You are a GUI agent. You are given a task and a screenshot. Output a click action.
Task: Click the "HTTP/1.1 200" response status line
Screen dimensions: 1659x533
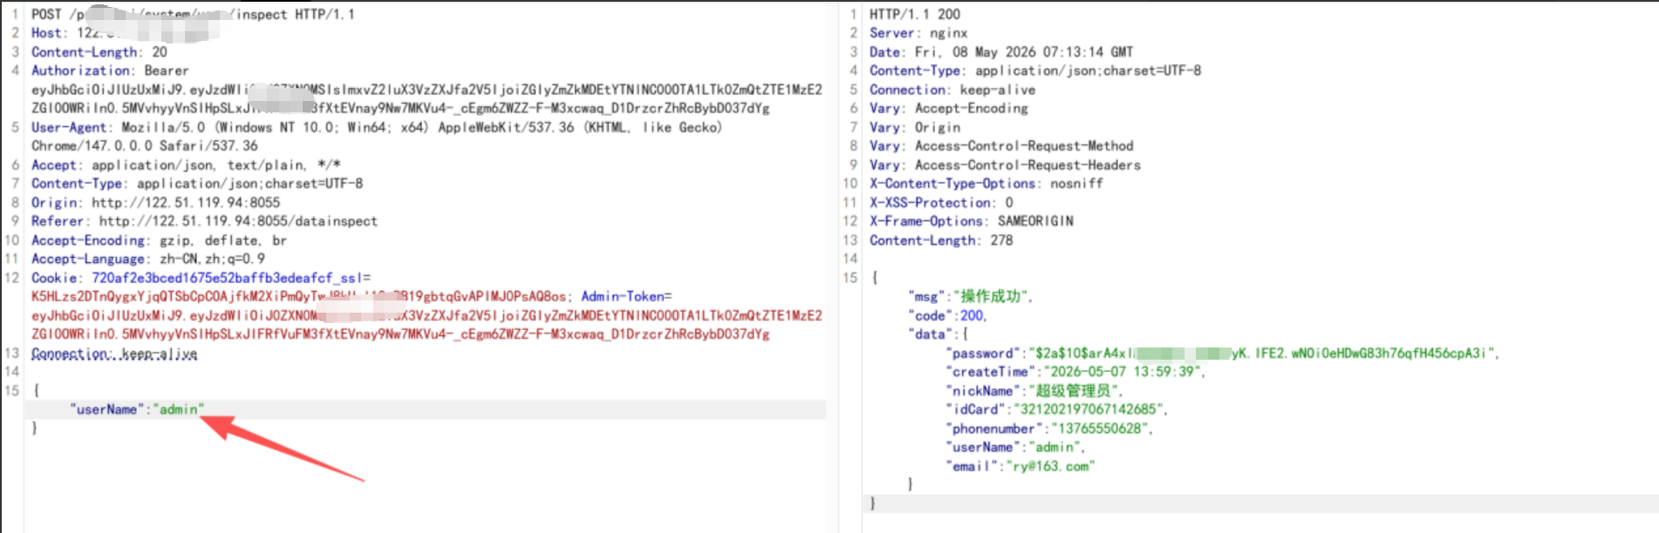pos(915,14)
